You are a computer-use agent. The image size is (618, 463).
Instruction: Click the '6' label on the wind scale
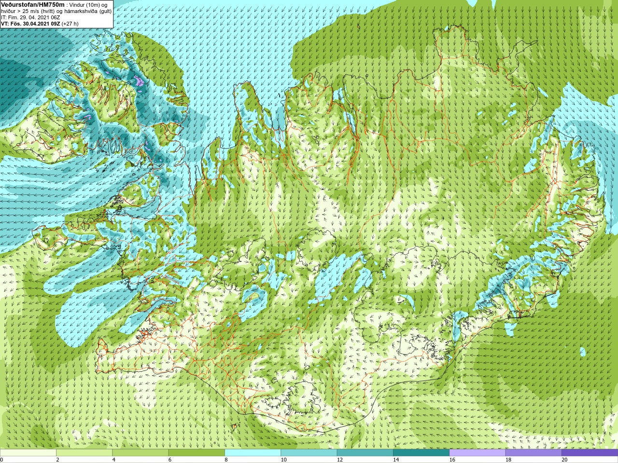[170, 460]
